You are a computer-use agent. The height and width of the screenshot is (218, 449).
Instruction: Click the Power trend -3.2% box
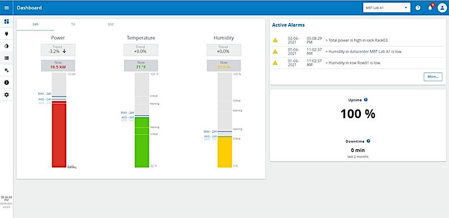pyautogui.click(x=58, y=50)
